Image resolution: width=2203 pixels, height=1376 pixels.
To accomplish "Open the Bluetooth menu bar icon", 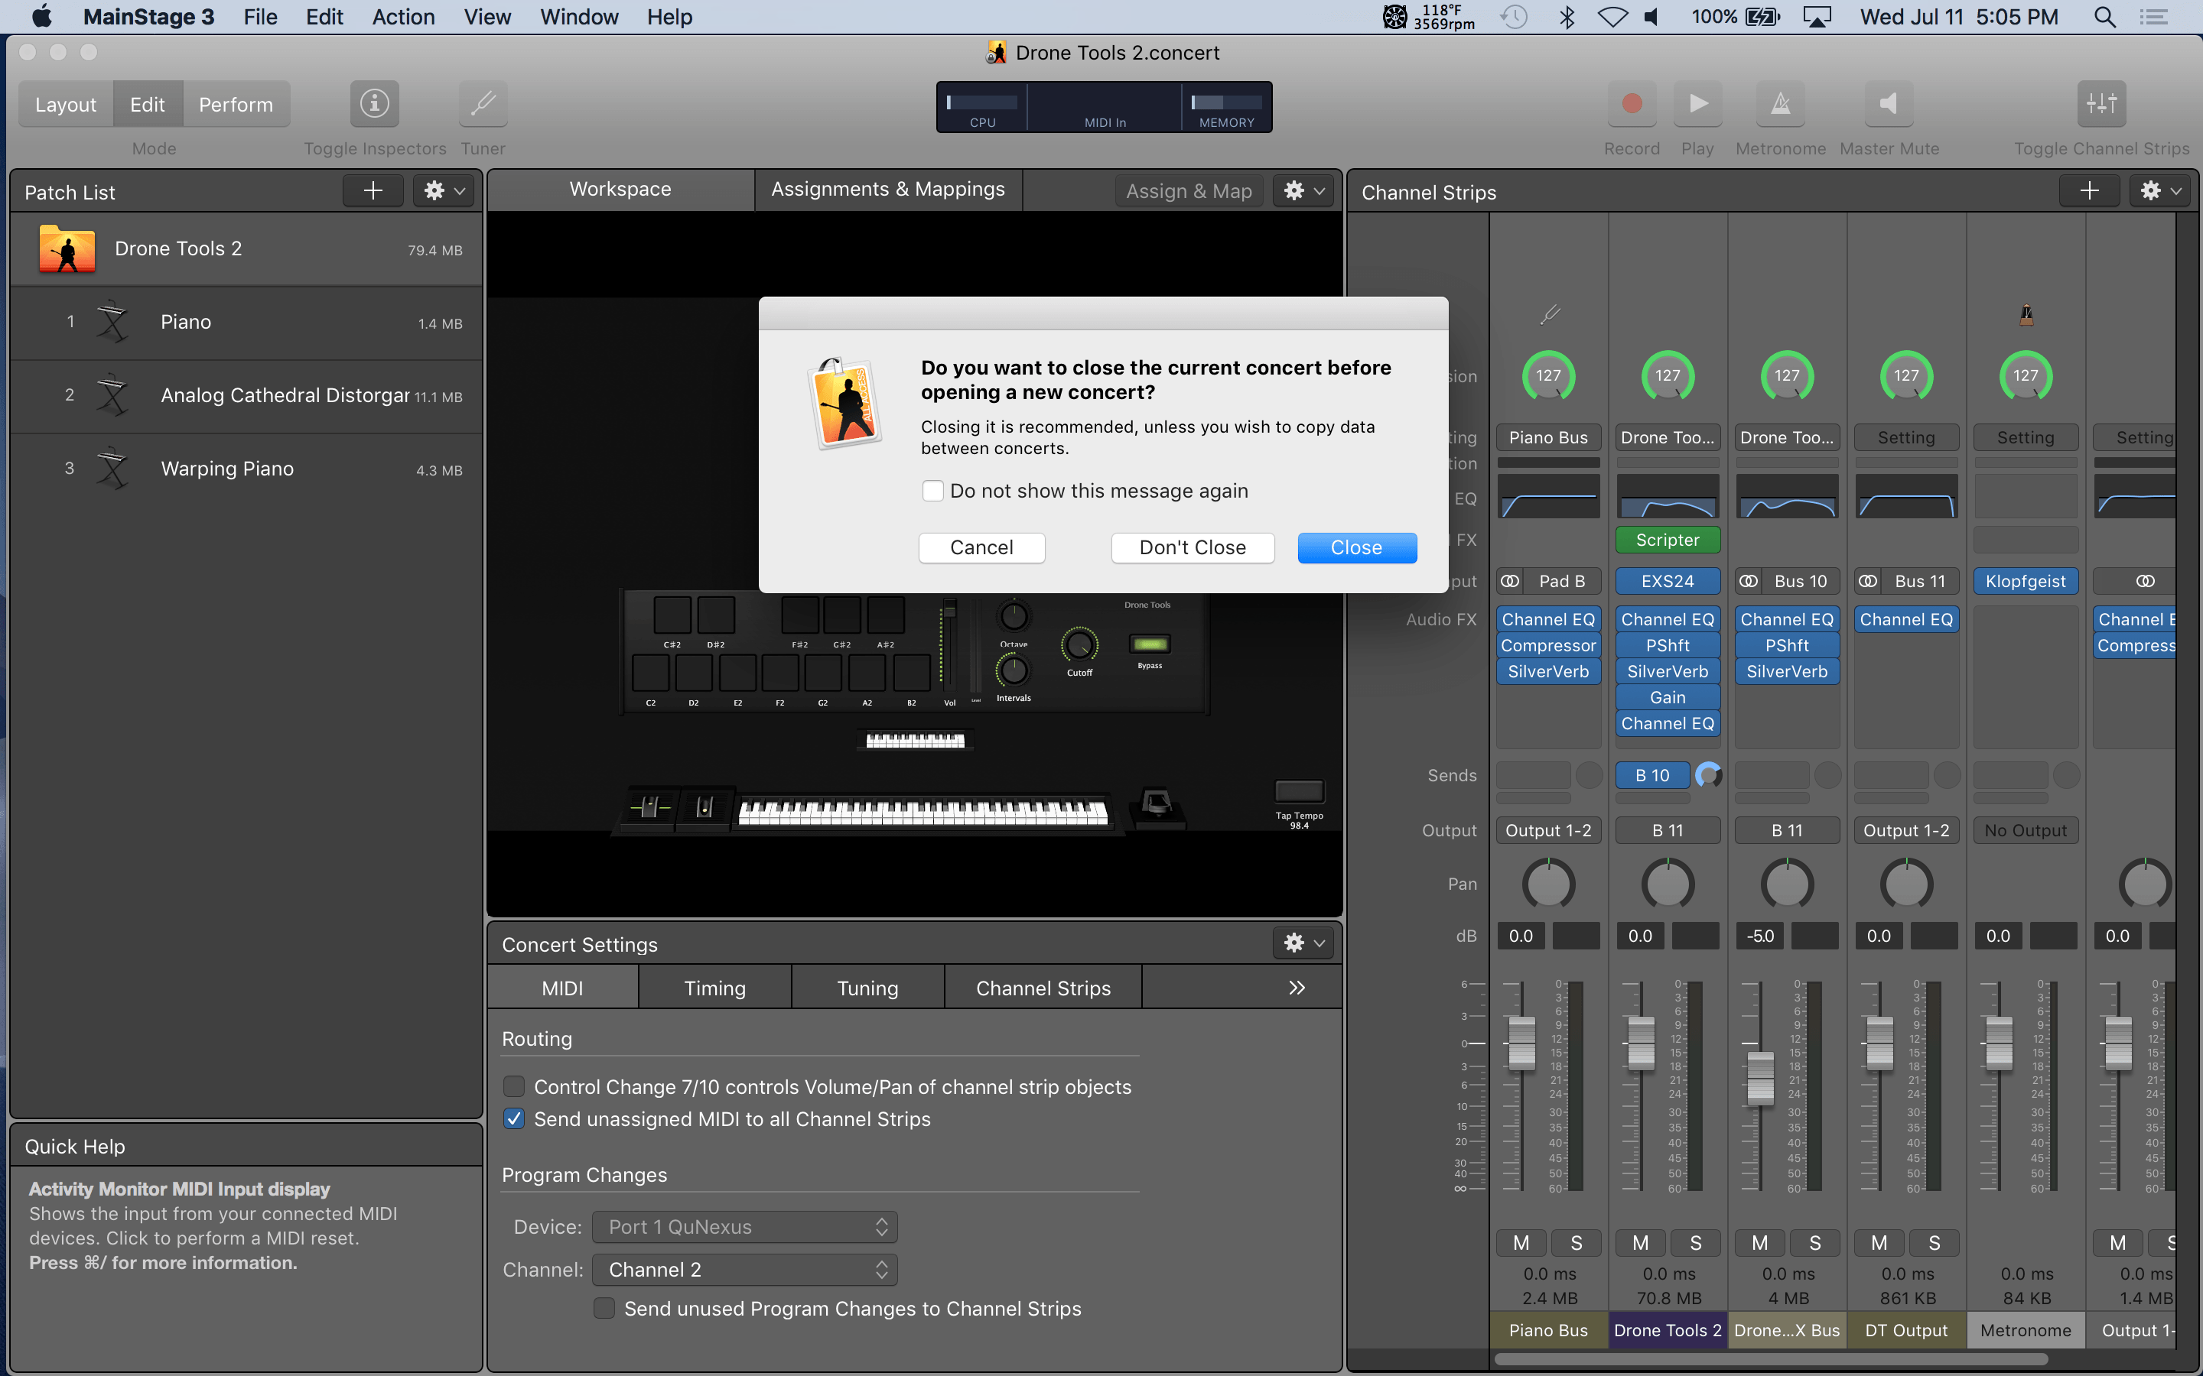I will [x=1566, y=16].
